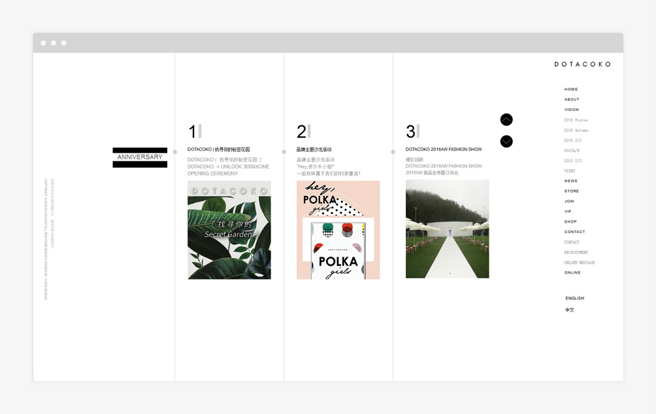The width and height of the screenshot is (656, 414).
Task: Open the STORE menu item
Action: pos(572,191)
